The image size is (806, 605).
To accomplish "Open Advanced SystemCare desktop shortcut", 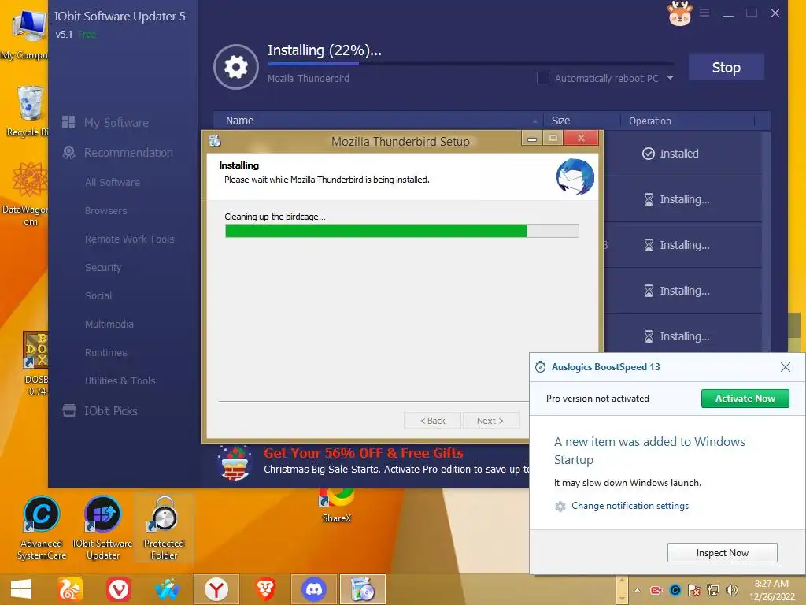I will coord(42,527).
